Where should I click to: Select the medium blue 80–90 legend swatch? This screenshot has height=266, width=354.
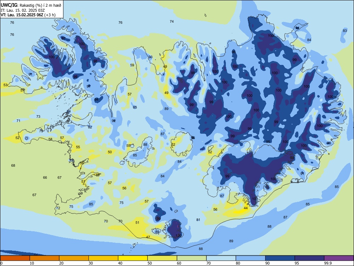click(x=251, y=258)
